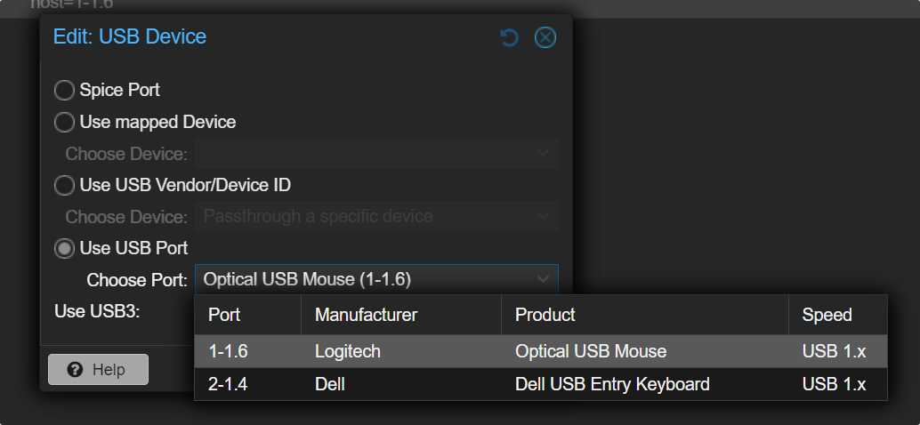Expand the Passthrough a specific device dropdown
Screen dimensions: 920x425
pos(543,216)
